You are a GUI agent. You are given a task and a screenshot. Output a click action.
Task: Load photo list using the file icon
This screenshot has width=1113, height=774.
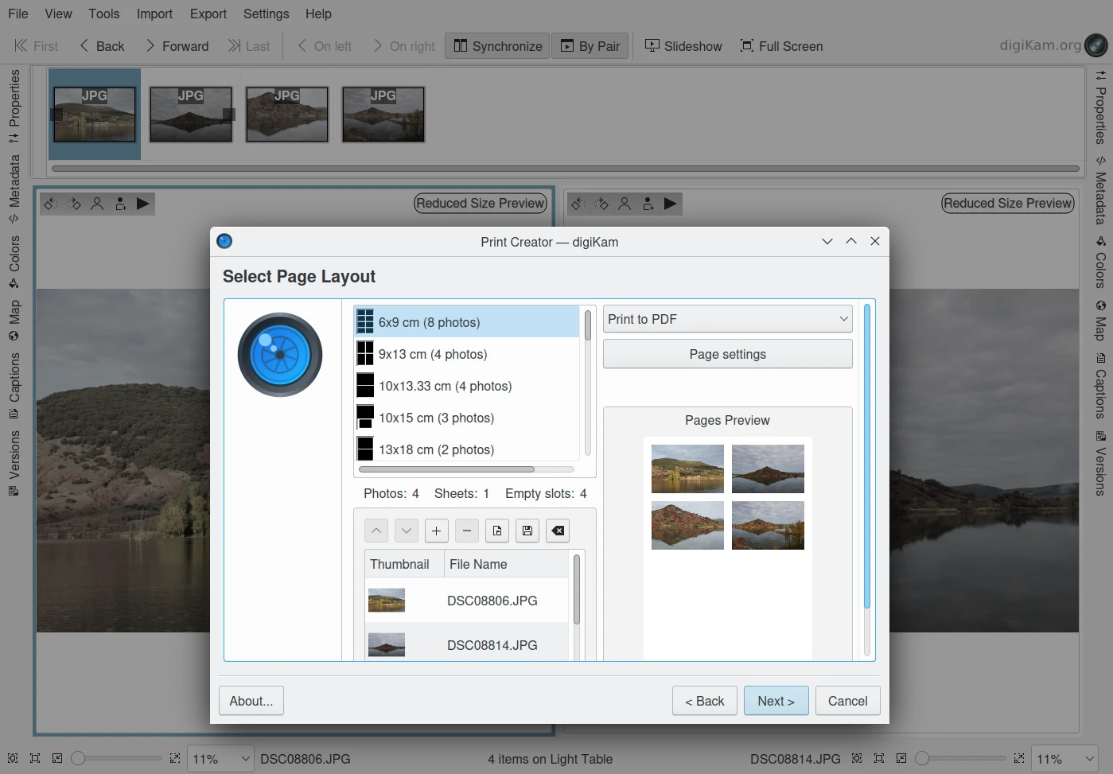coord(497,531)
